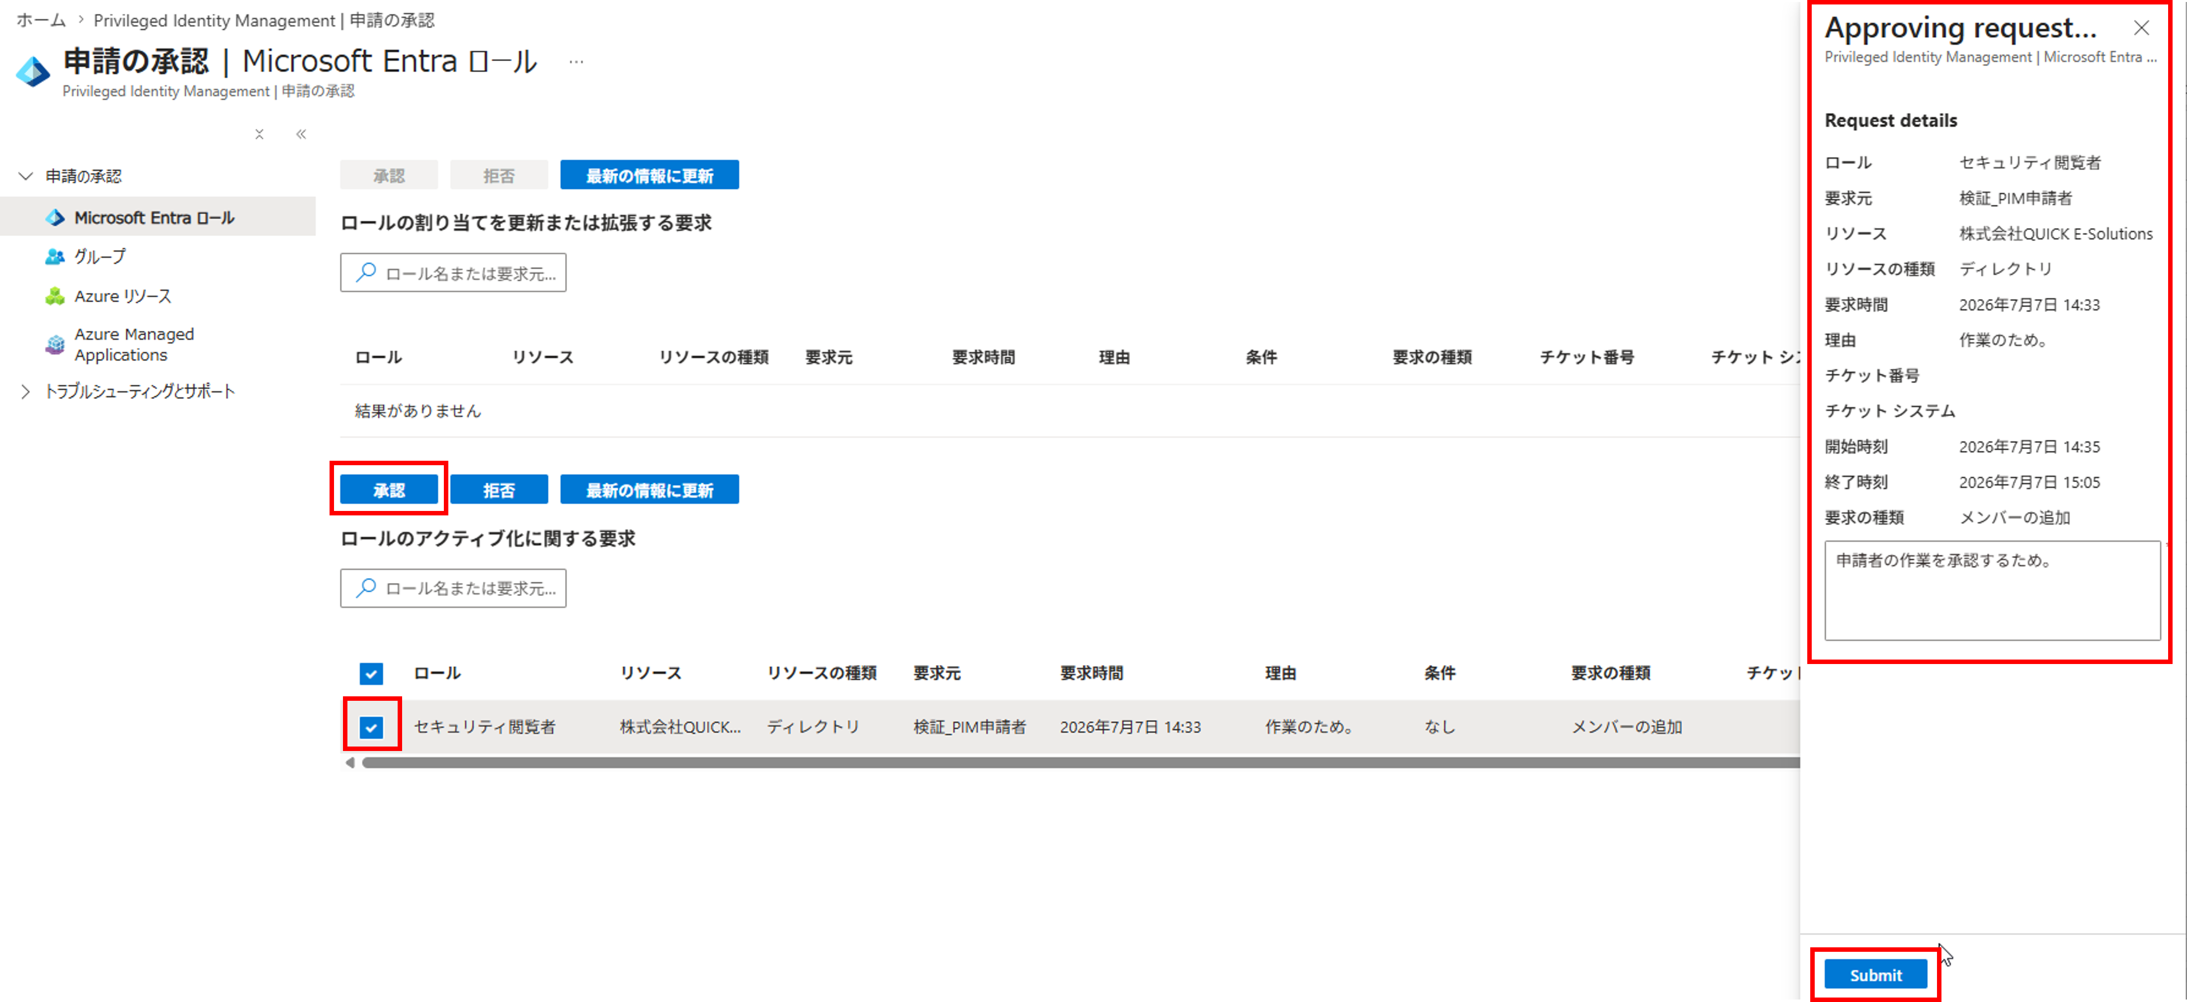Screen dimensions: 2187x1002
Task: Click 最新の情報に更新 above the activation requests
Action: (x=650, y=490)
